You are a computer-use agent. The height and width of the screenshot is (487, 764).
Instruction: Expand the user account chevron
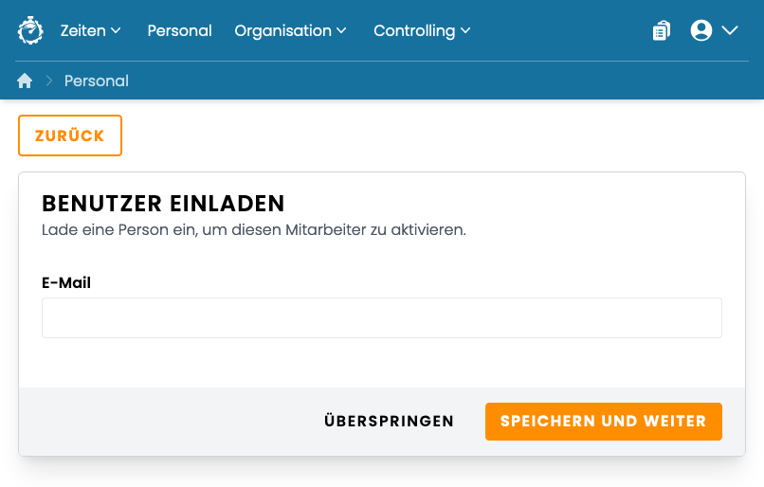tap(730, 30)
